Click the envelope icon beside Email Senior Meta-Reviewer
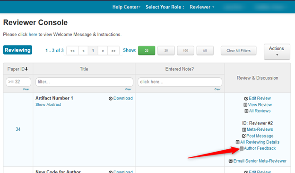Screen dimensions: 295x173 231,161
